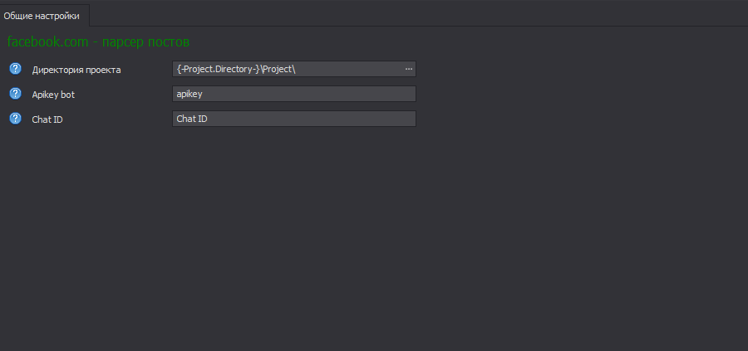Open the directory browse ellipsis button
This screenshot has height=351, width=748.
click(408, 69)
